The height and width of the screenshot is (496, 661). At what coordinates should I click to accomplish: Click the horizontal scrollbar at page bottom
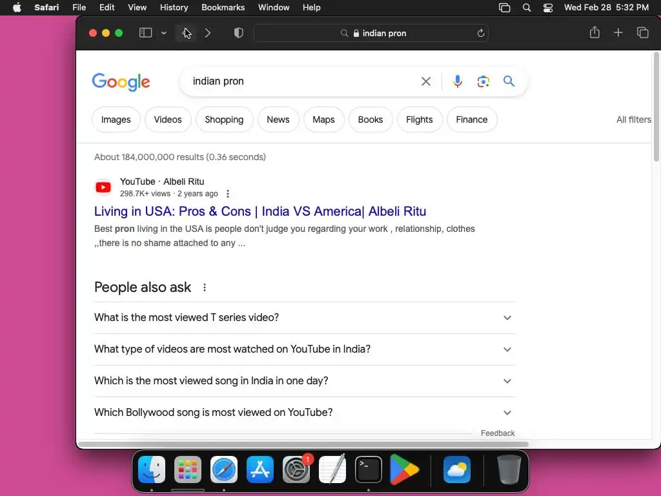click(x=303, y=444)
